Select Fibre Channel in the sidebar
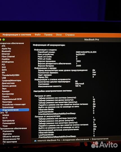This screenshot has width=121, height=152. click(8, 57)
